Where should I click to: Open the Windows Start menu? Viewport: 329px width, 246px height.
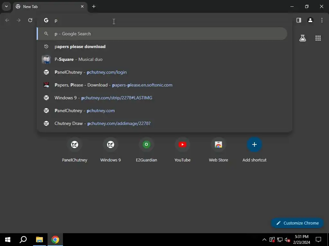(x=8, y=240)
